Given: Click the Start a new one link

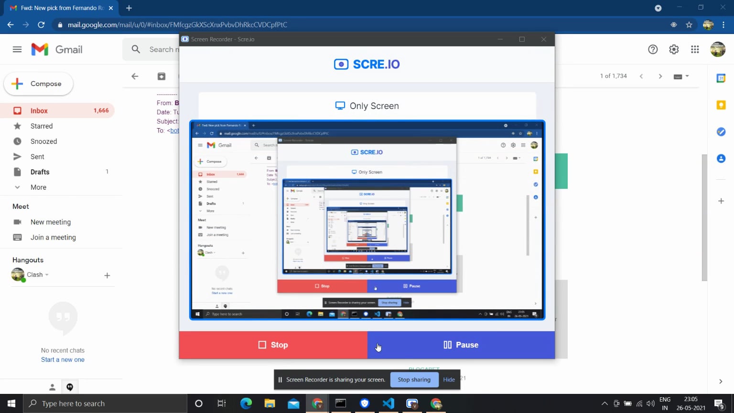Looking at the screenshot, I should (x=63, y=360).
